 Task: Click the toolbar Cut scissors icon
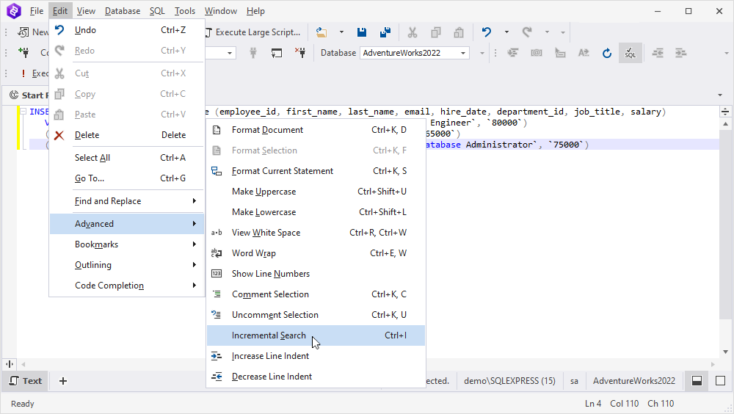tap(412, 32)
